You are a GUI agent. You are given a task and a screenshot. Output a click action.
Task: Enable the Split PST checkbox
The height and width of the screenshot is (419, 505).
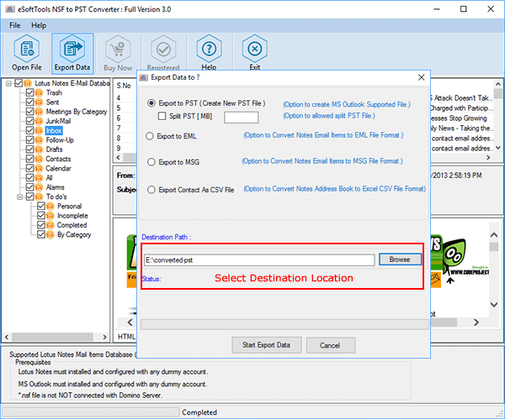162,115
